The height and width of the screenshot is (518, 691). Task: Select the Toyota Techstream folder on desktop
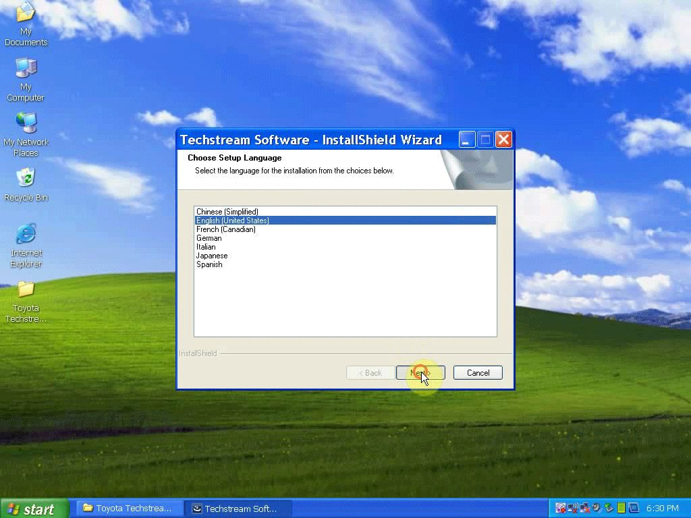coord(26,302)
